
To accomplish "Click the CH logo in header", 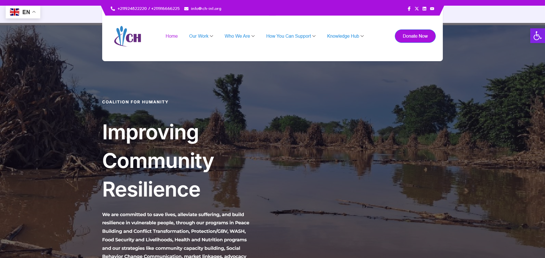I will [127, 36].
